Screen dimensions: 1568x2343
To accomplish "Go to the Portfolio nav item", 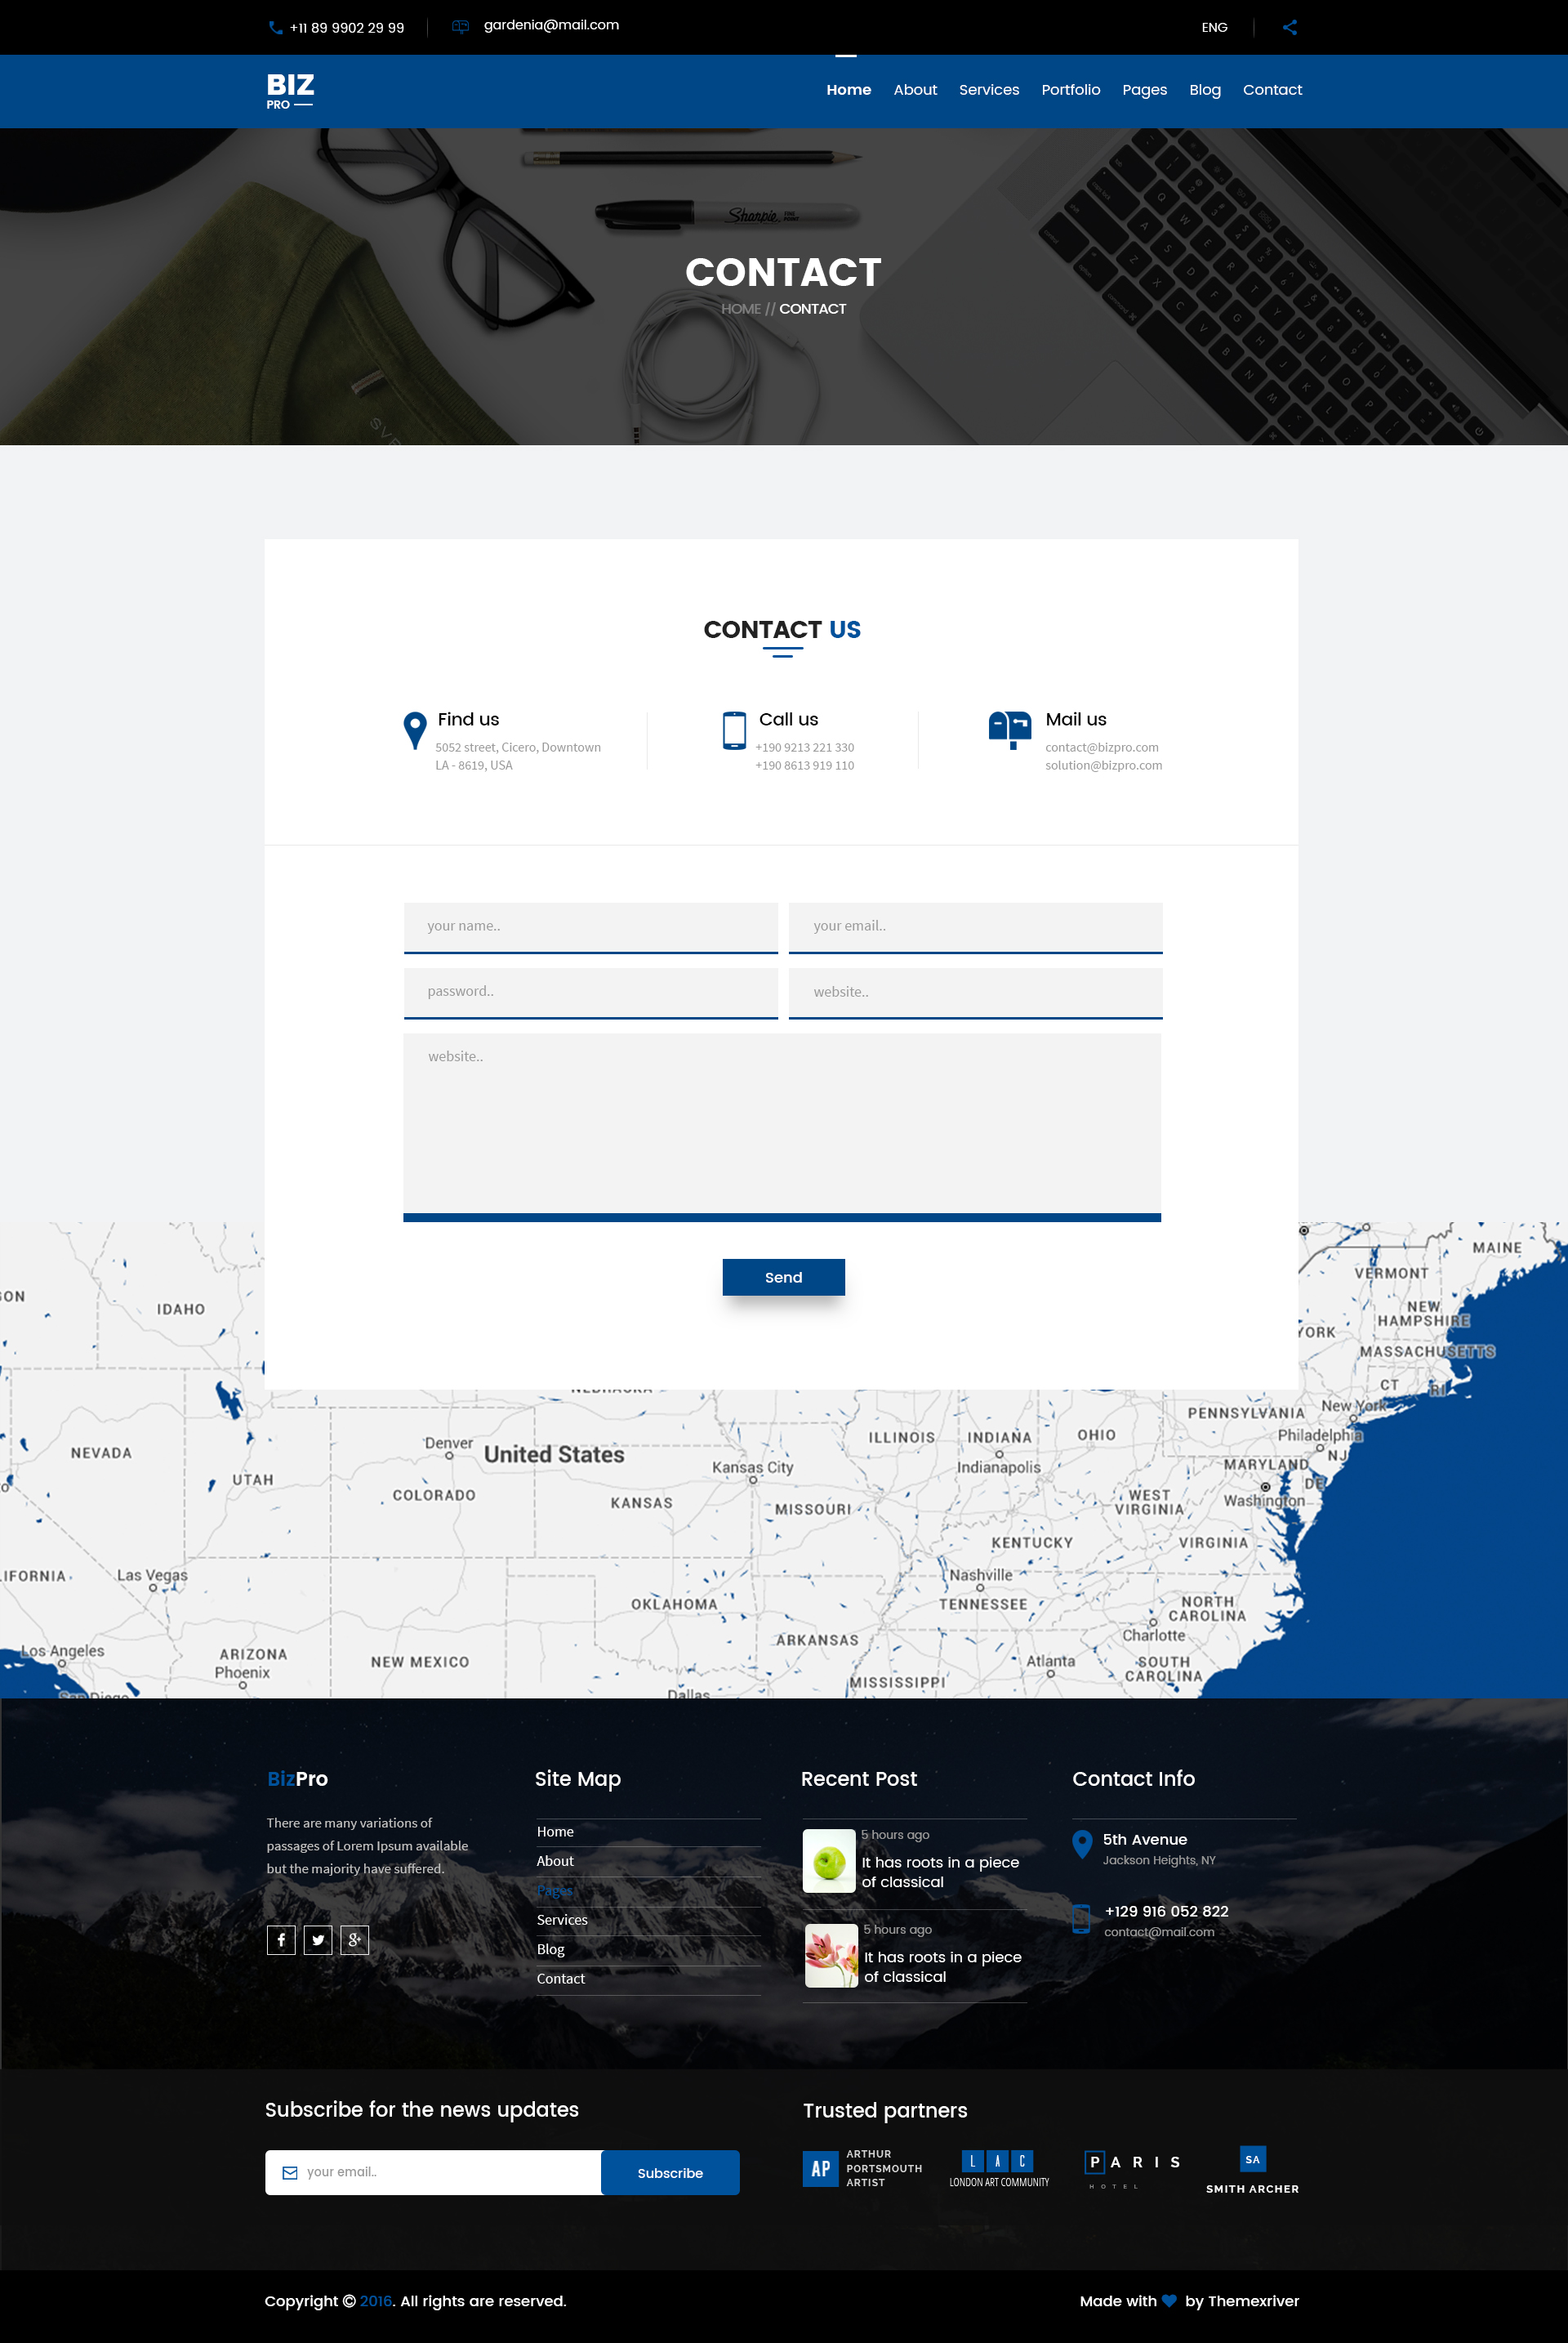I will pyautogui.click(x=1070, y=90).
